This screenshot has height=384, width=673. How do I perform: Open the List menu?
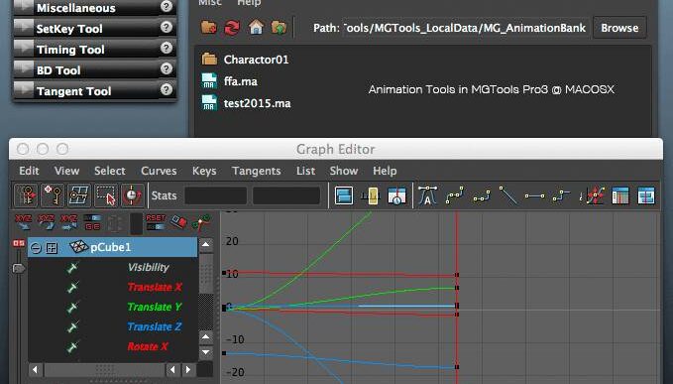pyautogui.click(x=305, y=171)
